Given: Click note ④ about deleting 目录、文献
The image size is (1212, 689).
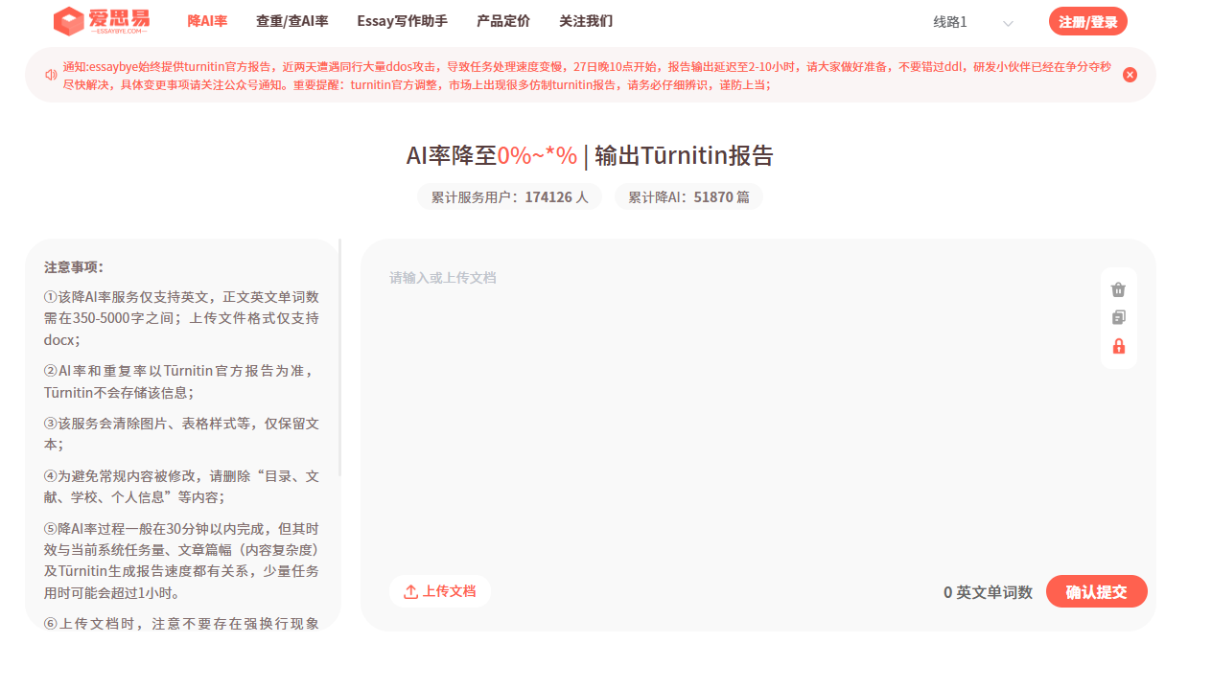Looking at the screenshot, I should point(181,486).
